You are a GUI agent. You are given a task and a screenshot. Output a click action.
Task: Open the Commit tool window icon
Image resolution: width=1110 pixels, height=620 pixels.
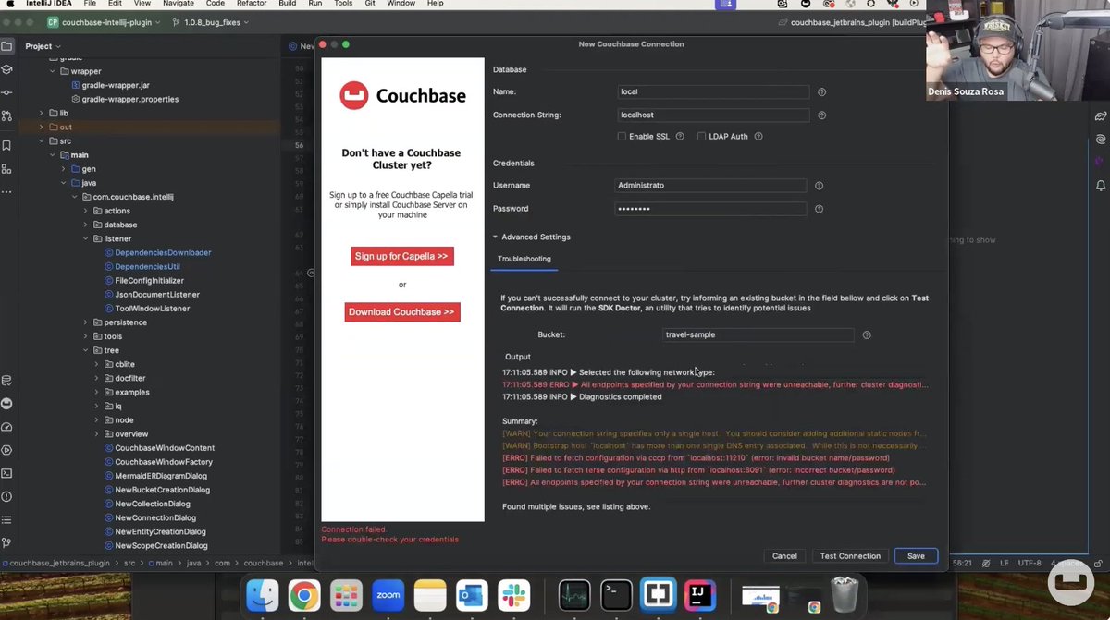[6, 92]
